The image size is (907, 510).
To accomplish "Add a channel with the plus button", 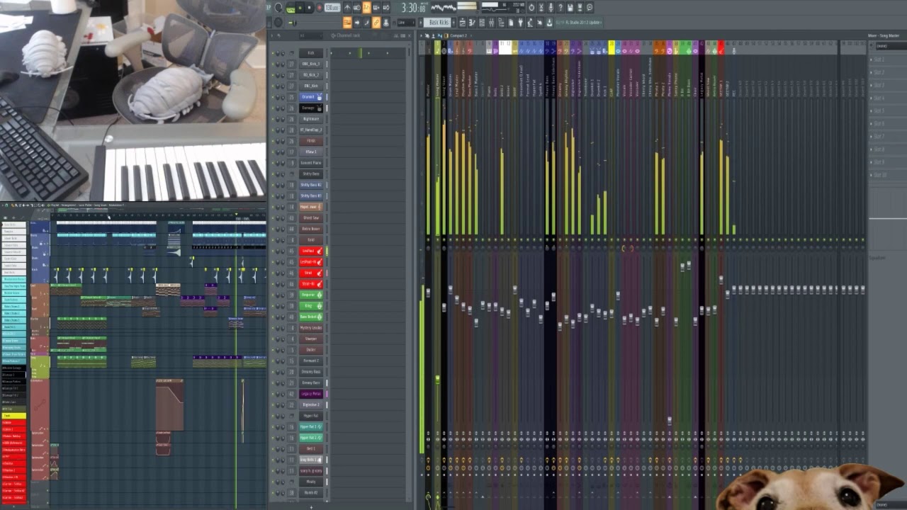I will tap(311, 506).
